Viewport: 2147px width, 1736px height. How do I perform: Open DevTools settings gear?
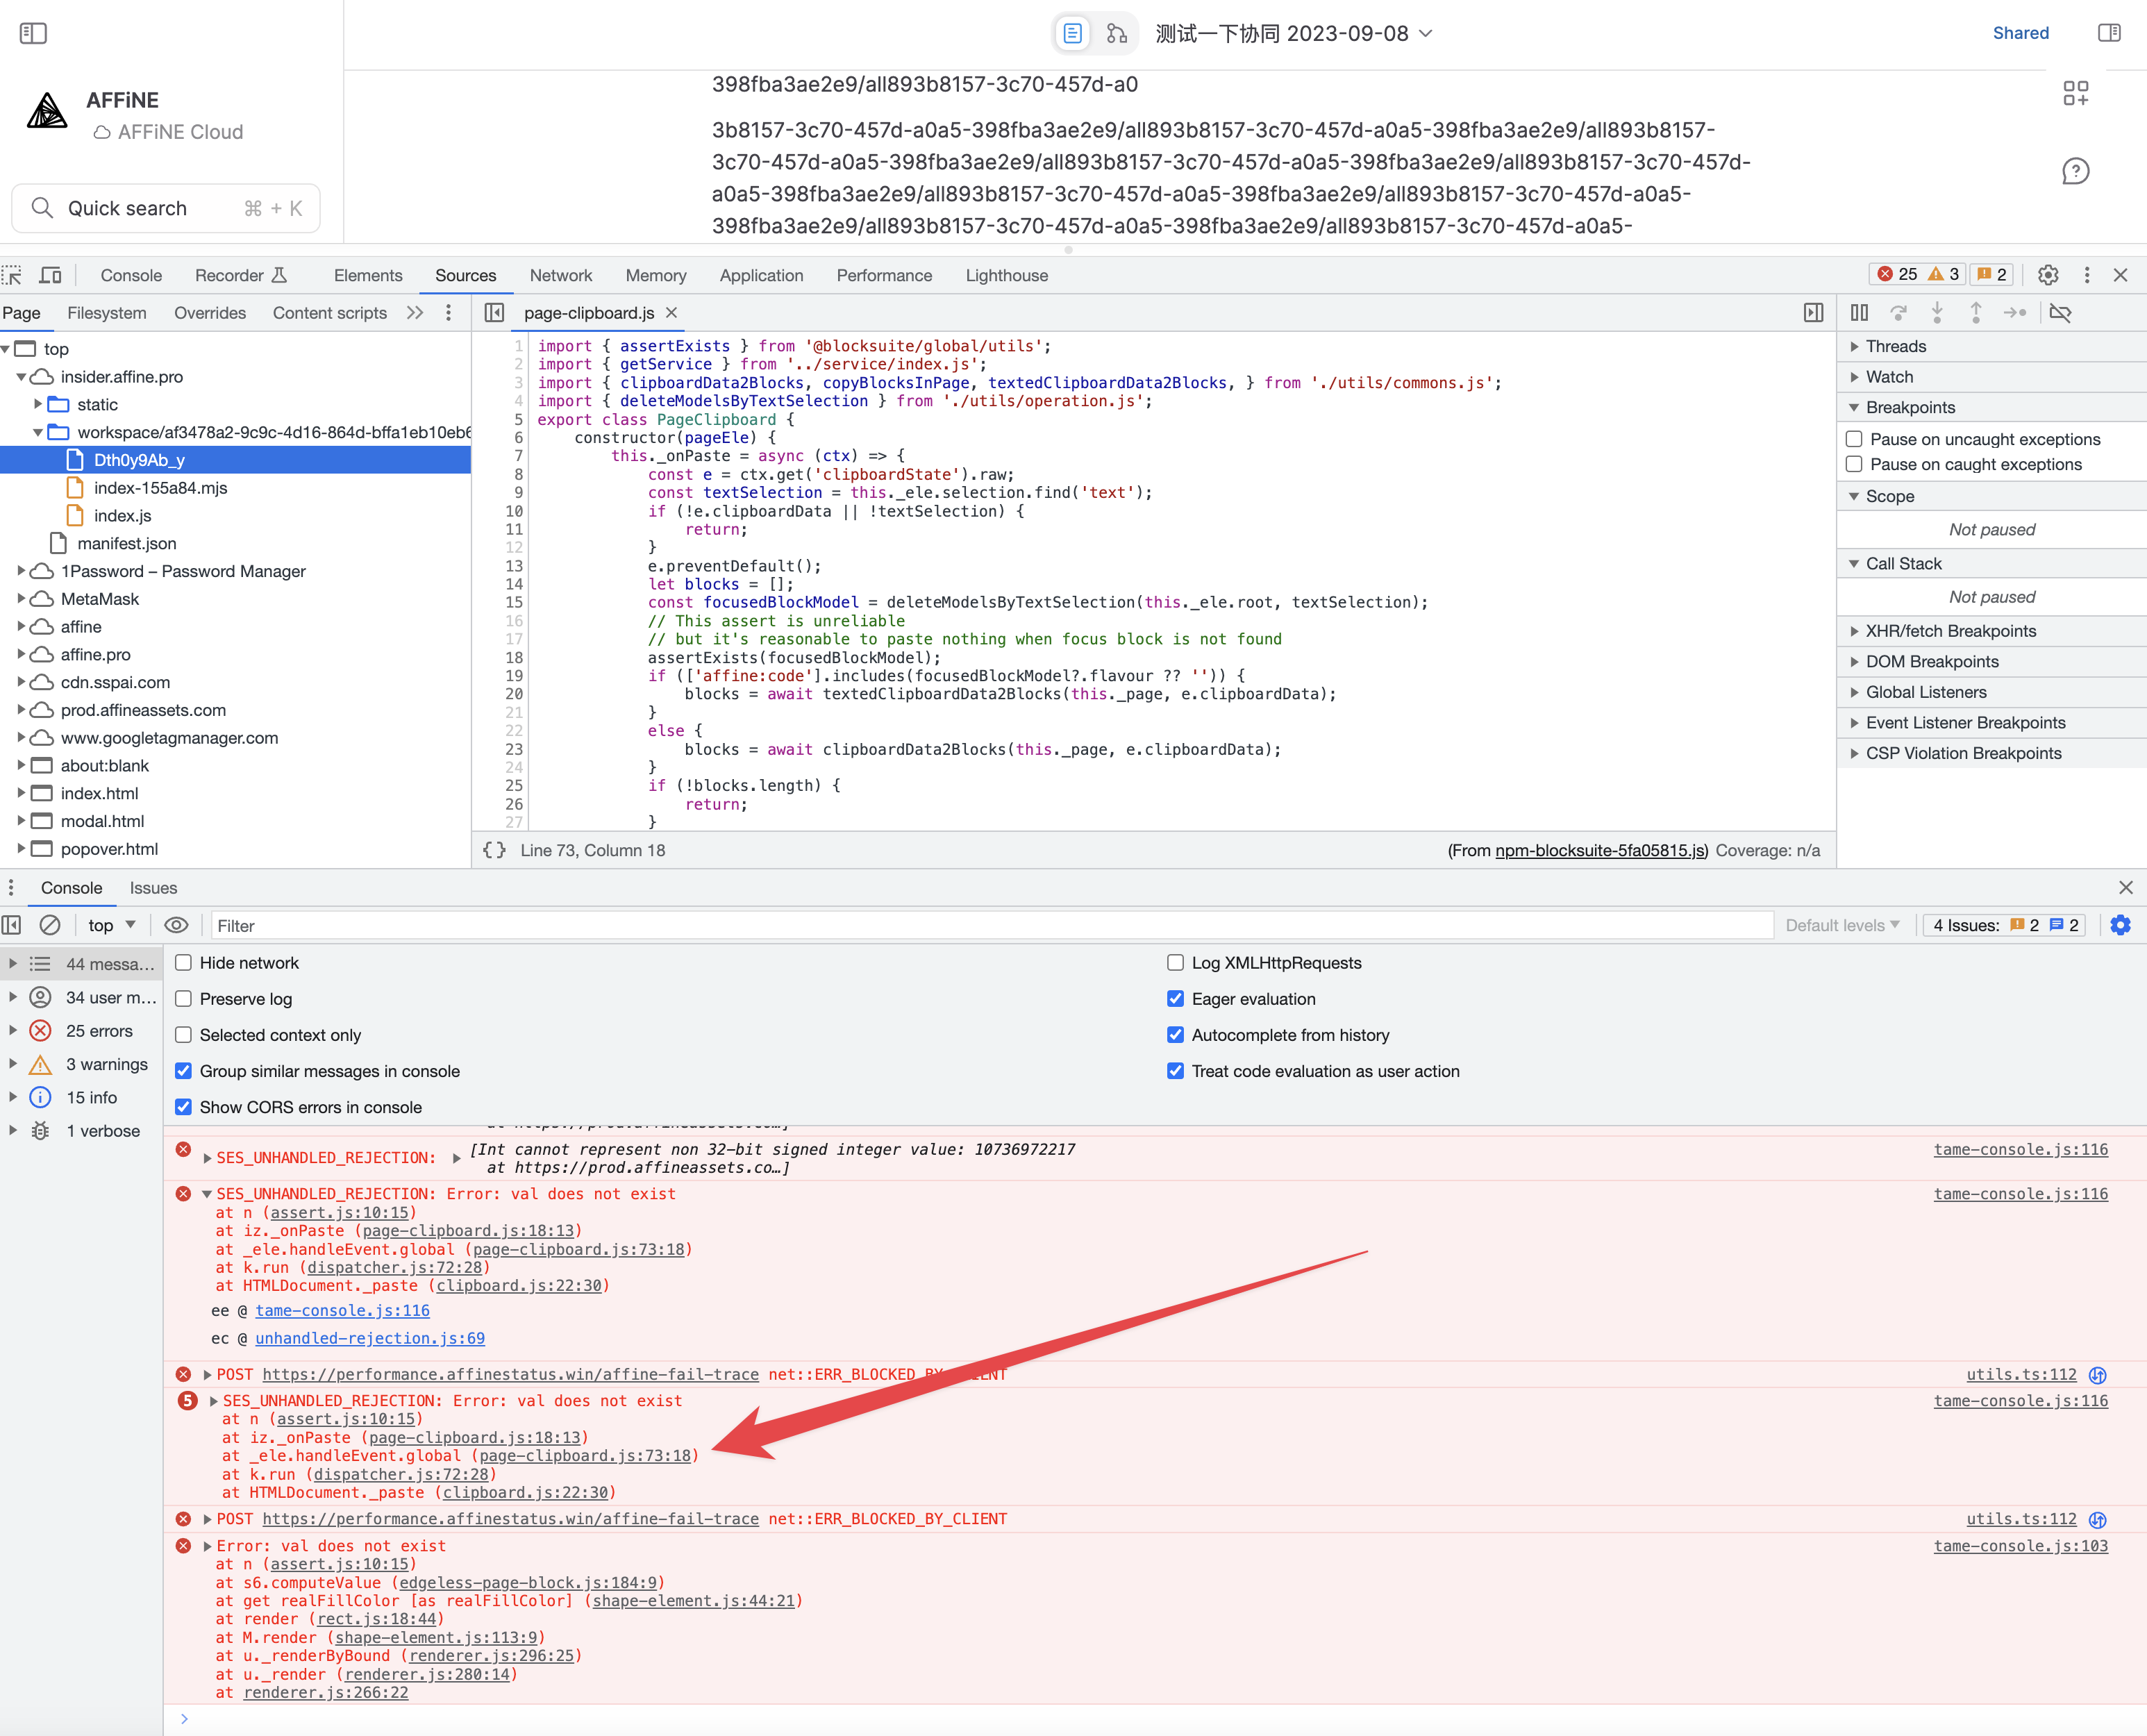[2049, 274]
